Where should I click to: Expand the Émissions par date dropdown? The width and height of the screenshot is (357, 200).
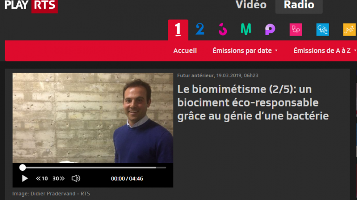click(245, 50)
